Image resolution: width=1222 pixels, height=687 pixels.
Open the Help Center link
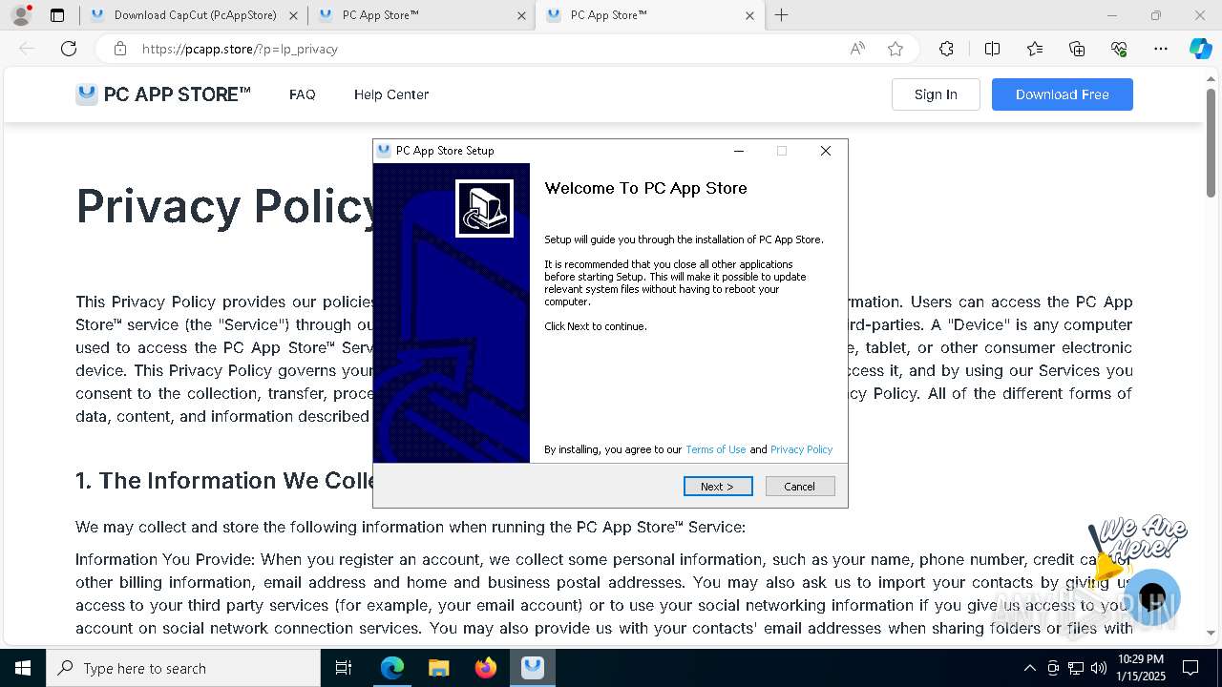click(x=391, y=94)
